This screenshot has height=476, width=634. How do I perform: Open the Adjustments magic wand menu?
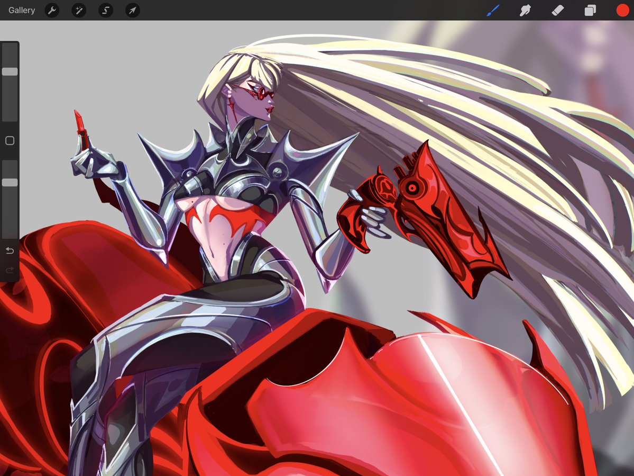click(79, 10)
